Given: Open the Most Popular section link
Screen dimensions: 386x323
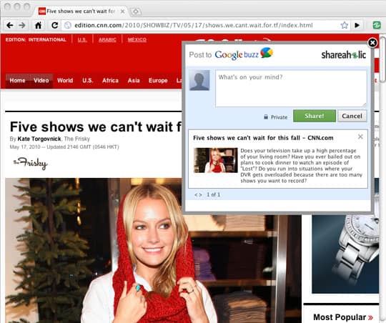Looking at the screenshot, I should (343, 317).
